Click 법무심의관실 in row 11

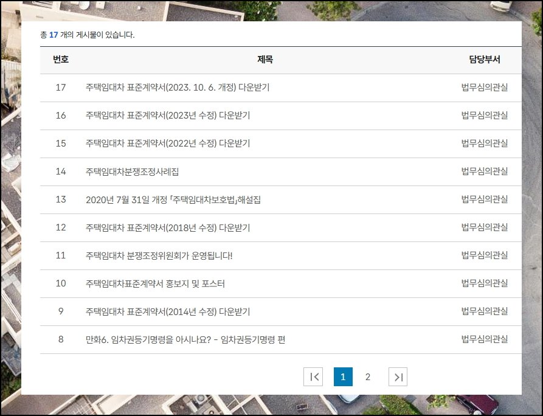(x=485, y=255)
